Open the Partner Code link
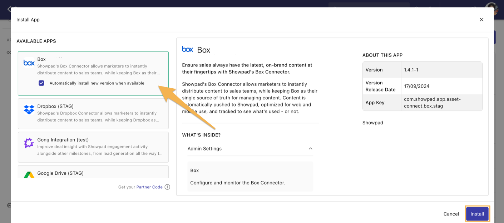The height and width of the screenshot is (223, 504). coord(149,187)
